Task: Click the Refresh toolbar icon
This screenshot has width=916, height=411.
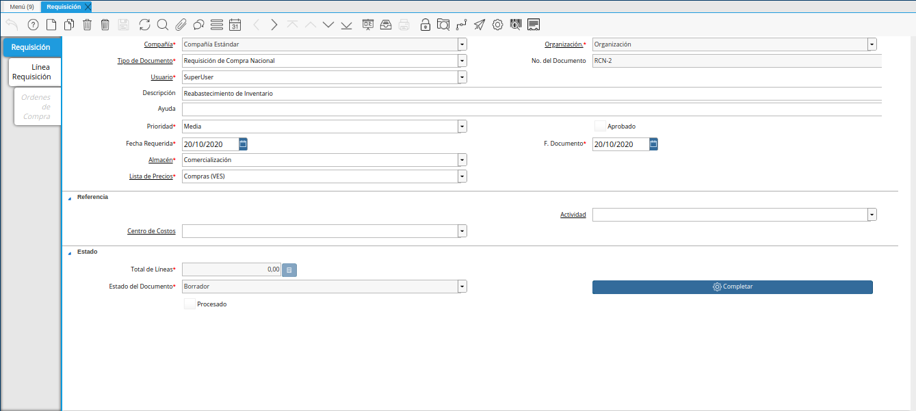Action: (x=144, y=25)
